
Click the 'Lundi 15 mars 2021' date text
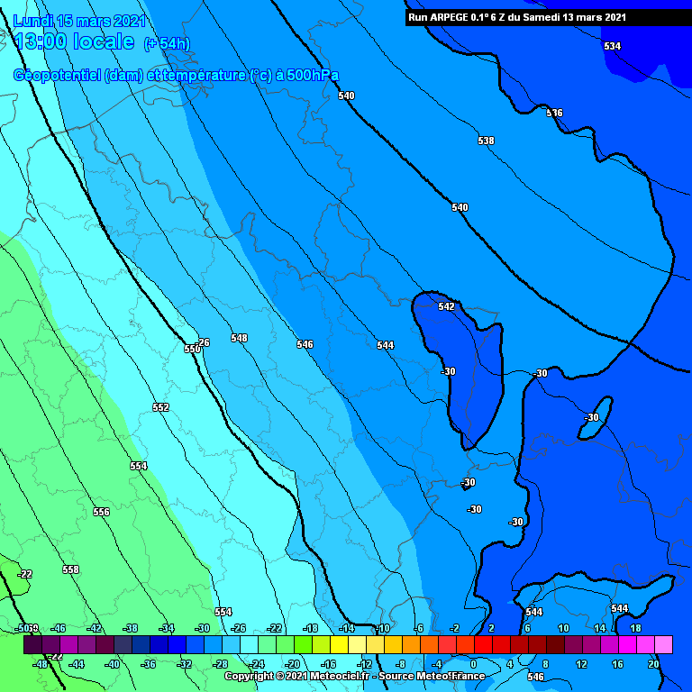coord(79,20)
